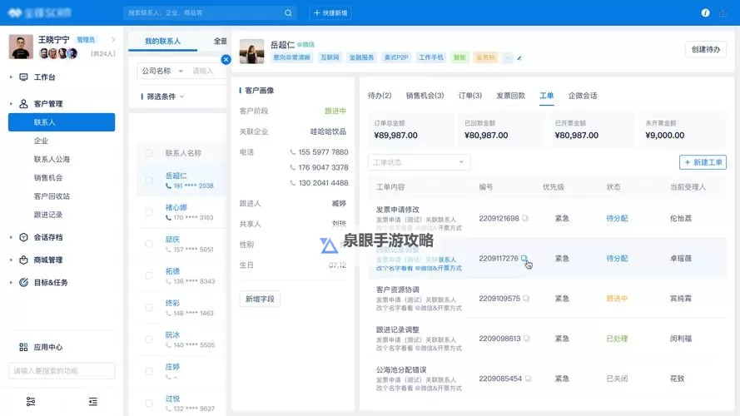The width and height of the screenshot is (740, 416).
Task: Copy ticket number 2209117276 via copy icon
Action: (x=524, y=258)
